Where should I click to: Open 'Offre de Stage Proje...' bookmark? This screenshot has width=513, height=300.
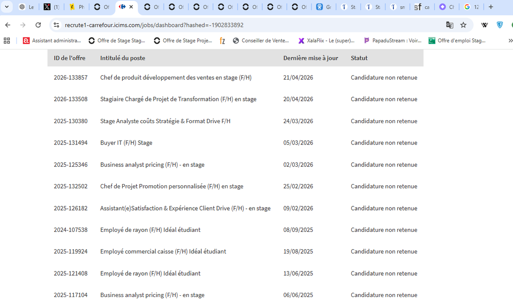point(183,41)
